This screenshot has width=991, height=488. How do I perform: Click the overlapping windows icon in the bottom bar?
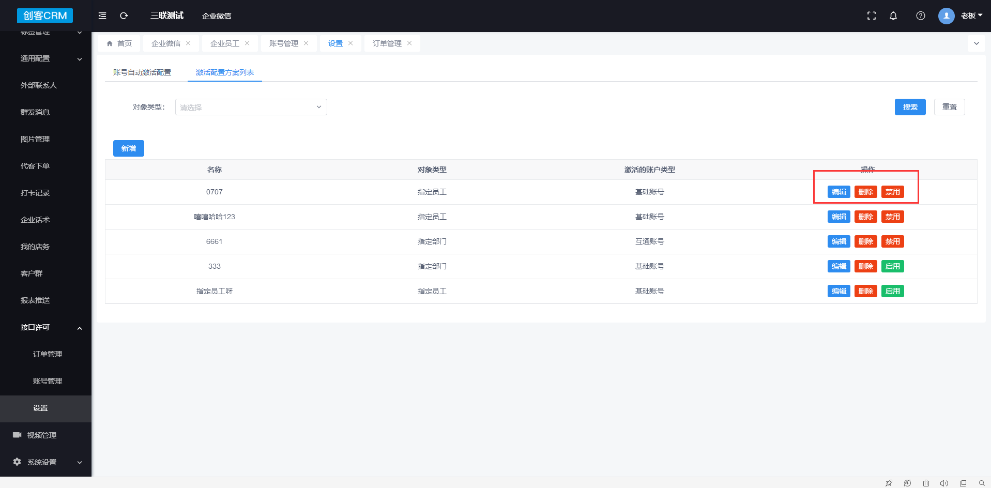[963, 483]
